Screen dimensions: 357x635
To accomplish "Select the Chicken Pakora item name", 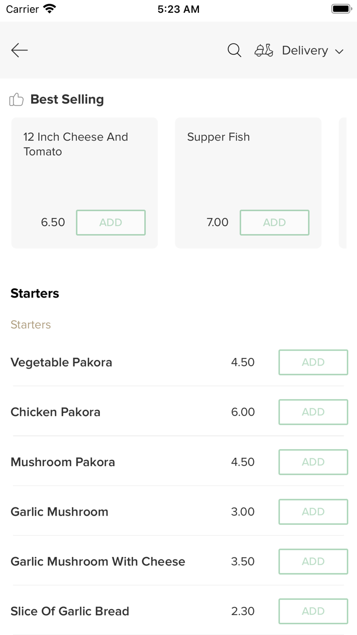I will click(x=56, y=412).
